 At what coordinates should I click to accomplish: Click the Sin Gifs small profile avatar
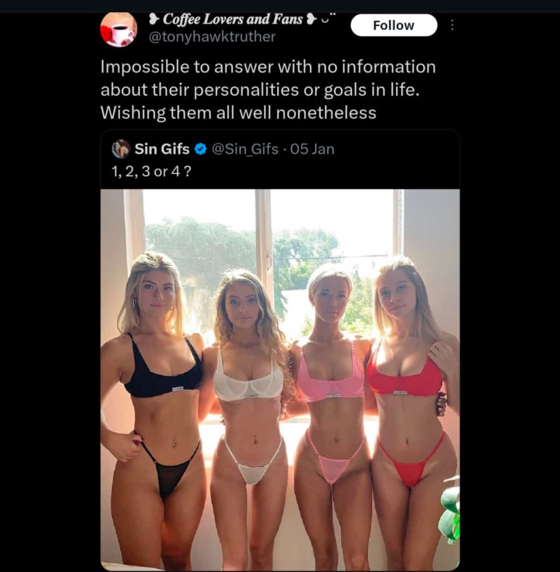[x=121, y=149]
